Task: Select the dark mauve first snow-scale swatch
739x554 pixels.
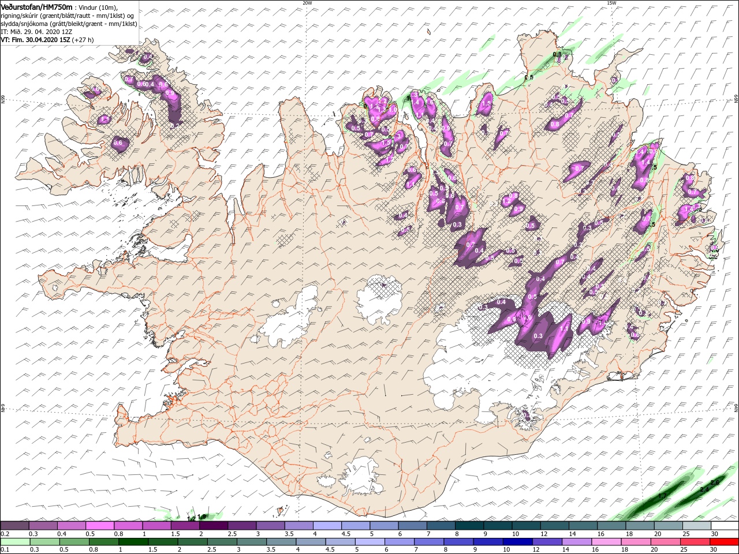Action: 14,526
